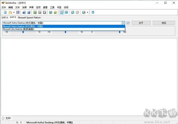Image resolution: width=178 pixels, height=124 pixels.
Task: Open the 查看 menu
Action: point(45,7)
